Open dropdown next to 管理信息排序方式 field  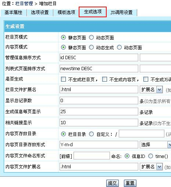155,57
